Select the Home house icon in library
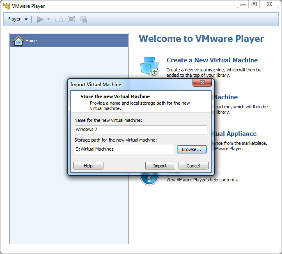 tap(18, 41)
